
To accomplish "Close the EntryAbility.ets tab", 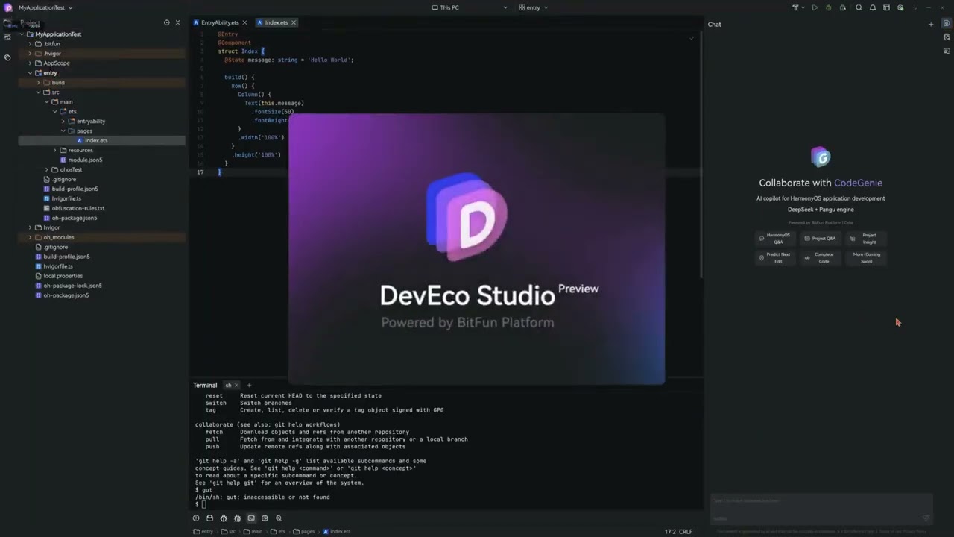I will coord(244,22).
